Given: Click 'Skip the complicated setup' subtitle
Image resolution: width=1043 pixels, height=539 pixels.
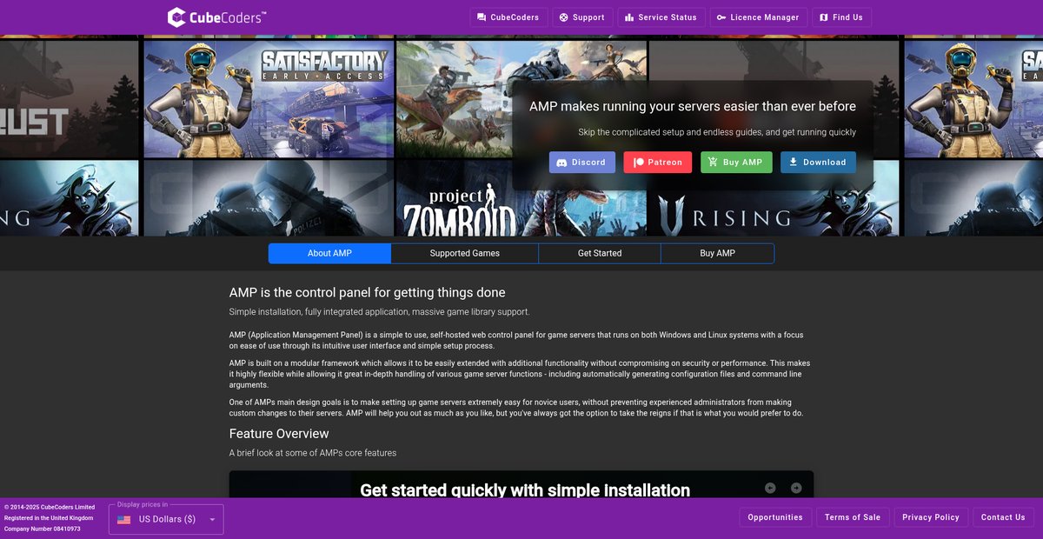Looking at the screenshot, I should click(x=717, y=132).
